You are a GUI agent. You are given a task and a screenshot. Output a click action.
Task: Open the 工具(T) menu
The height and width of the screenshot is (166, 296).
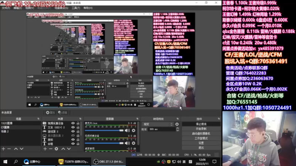tap(76, 8)
